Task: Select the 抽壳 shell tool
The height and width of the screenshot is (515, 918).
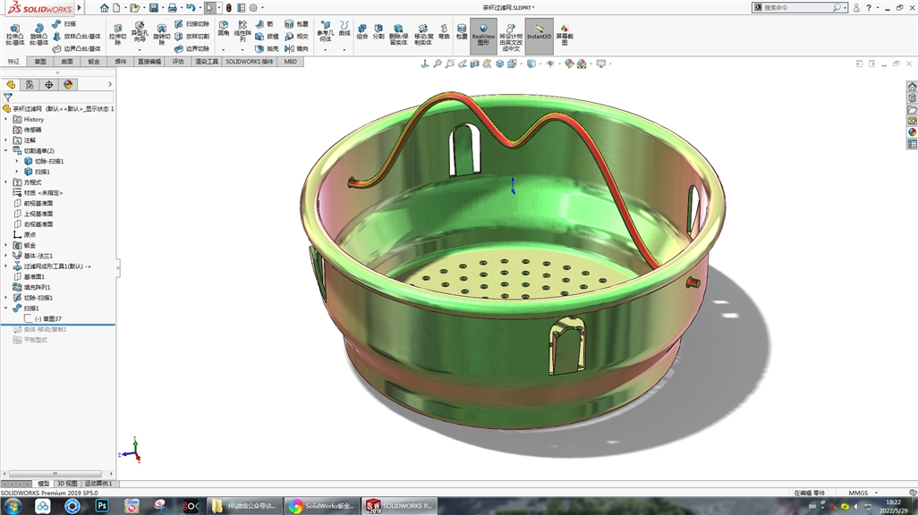Action: click(x=267, y=48)
